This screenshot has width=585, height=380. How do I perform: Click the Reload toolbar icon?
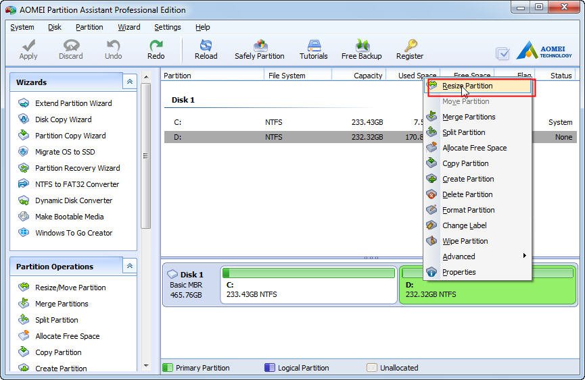206,45
